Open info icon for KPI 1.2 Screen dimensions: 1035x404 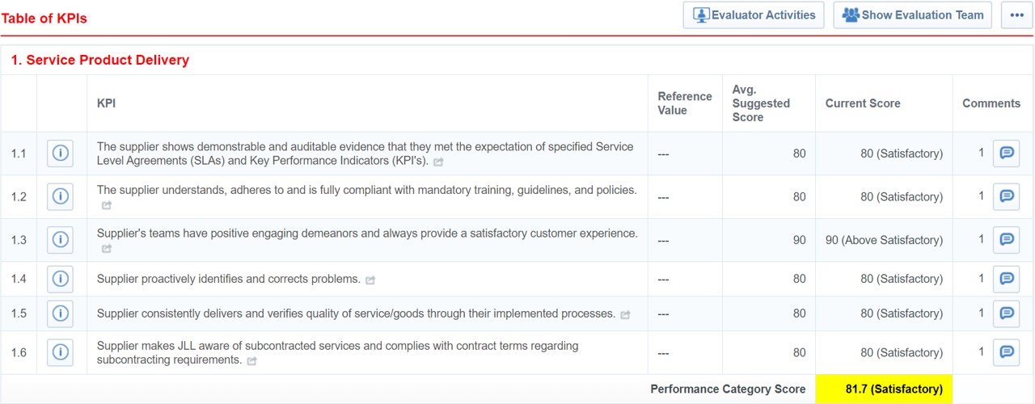coord(60,196)
